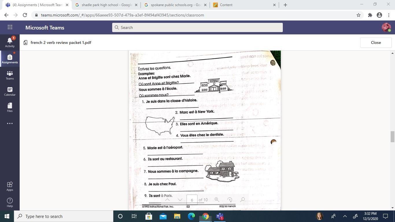Open Google Chrome on the taskbar
The width and height of the screenshot is (395, 222).
click(205, 216)
